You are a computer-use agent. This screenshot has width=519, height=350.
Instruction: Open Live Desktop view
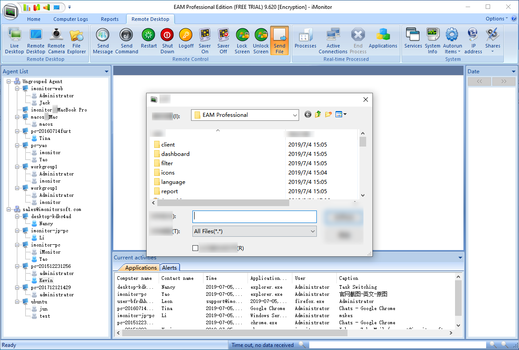point(14,41)
